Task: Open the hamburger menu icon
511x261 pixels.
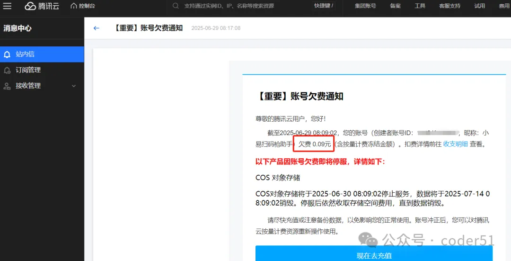Action: (x=7, y=6)
